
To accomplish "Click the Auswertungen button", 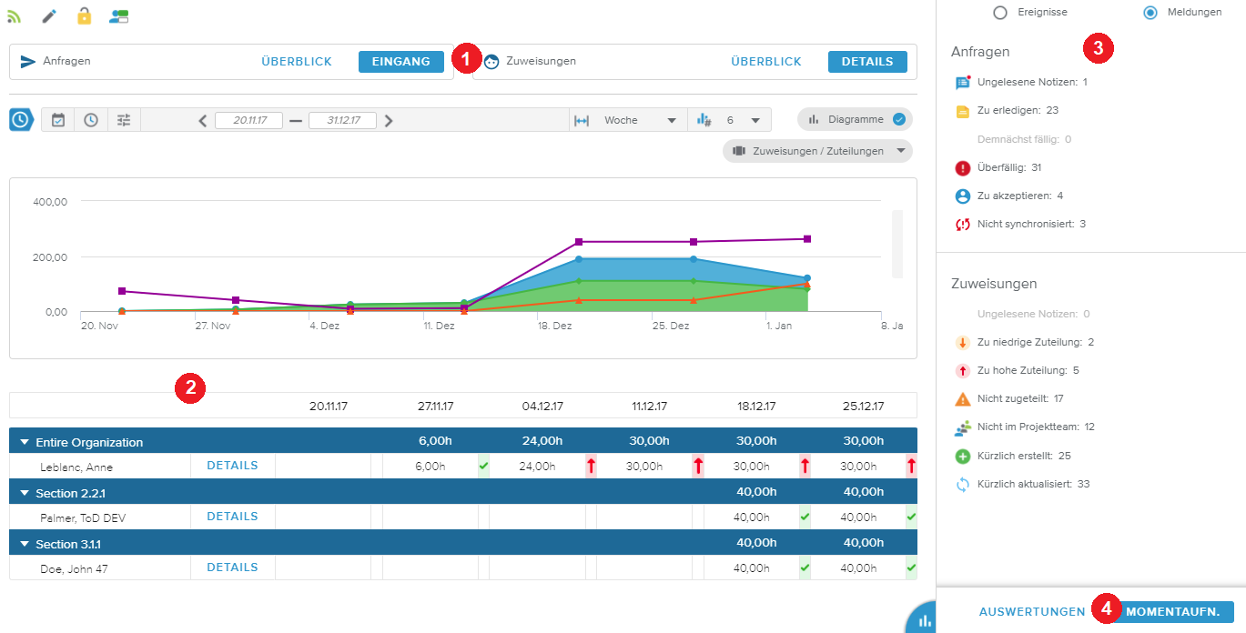I will coord(1031,612).
